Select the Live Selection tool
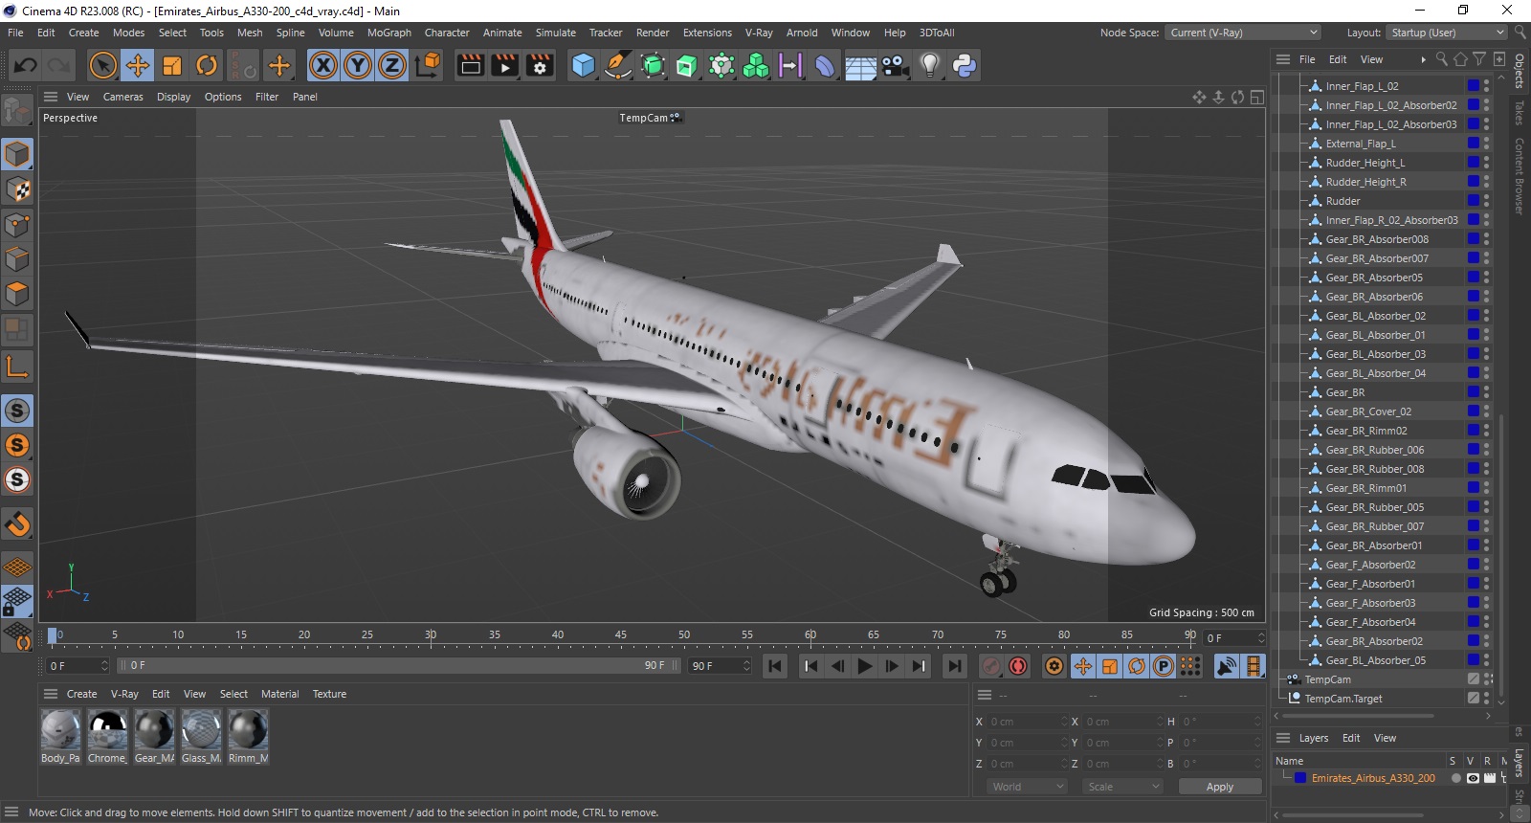 coord(102,65)
